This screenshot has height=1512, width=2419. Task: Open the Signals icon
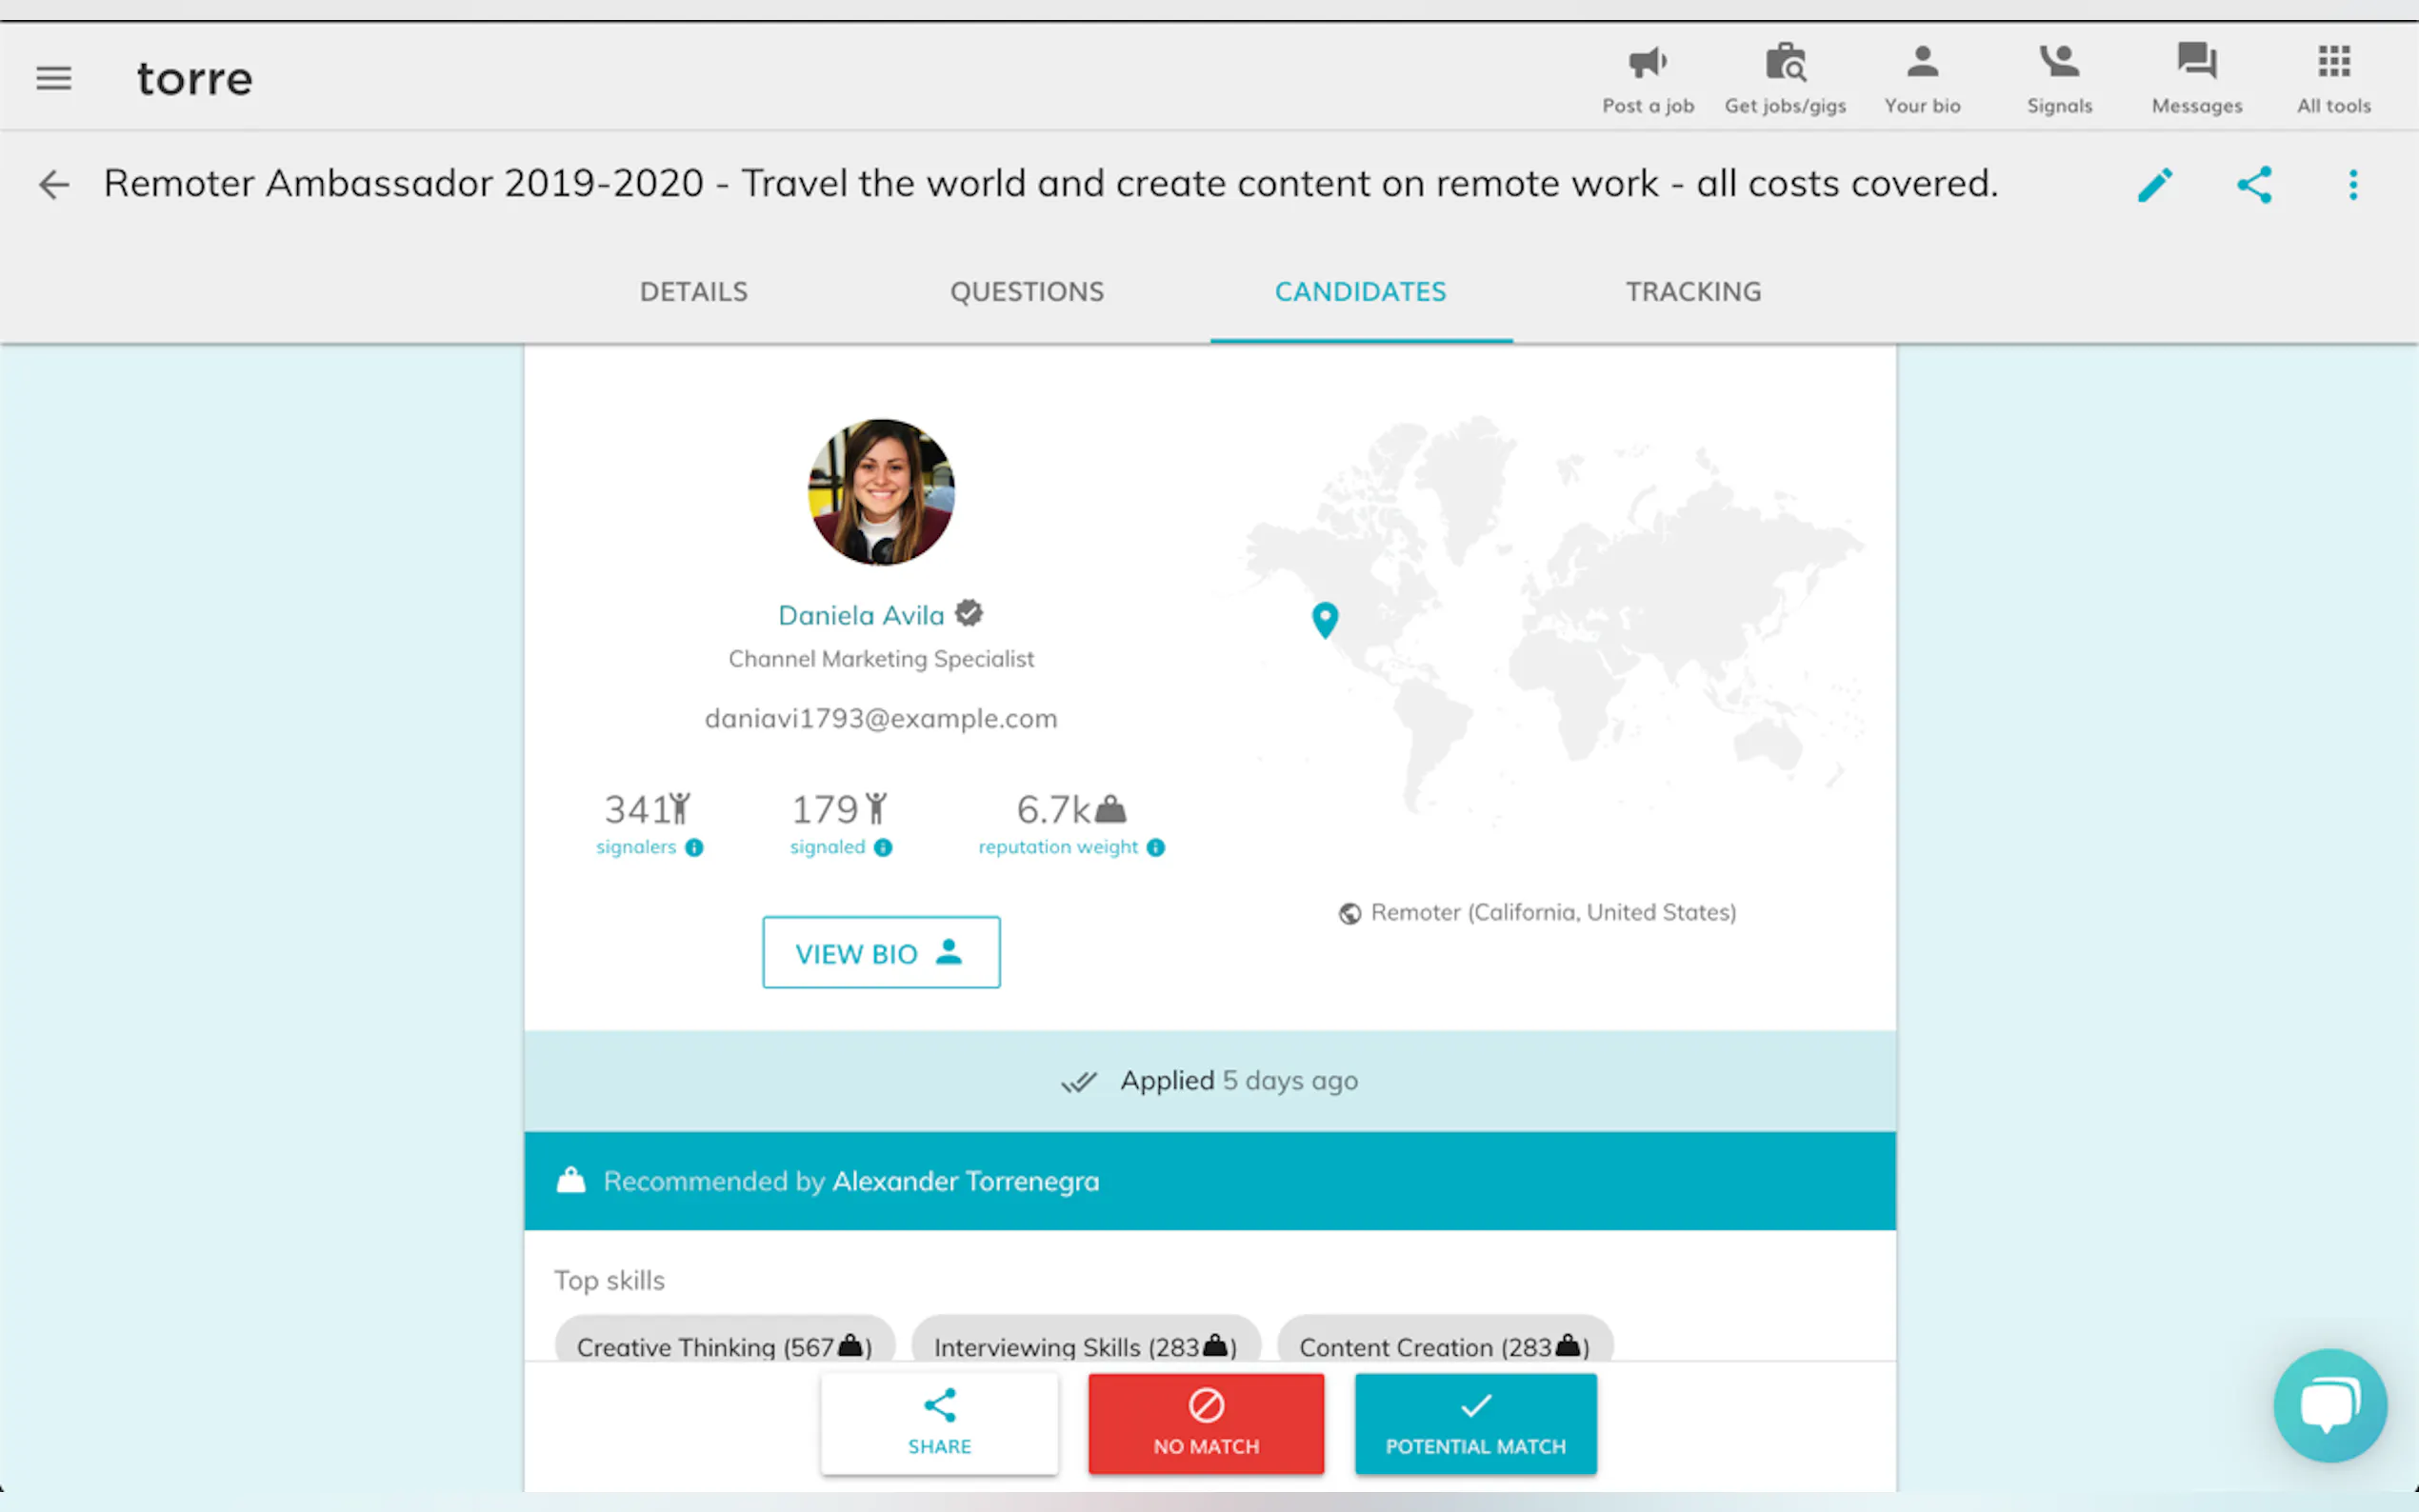click(x=2059, y=63)
